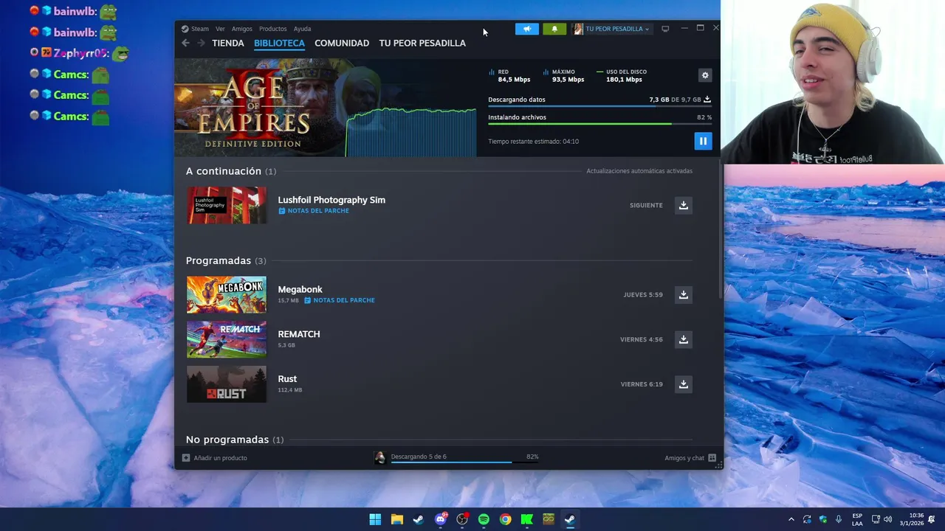Open the COMUNIDAD tab
Viewport: 945px width, 531px height.
[342, 43]
